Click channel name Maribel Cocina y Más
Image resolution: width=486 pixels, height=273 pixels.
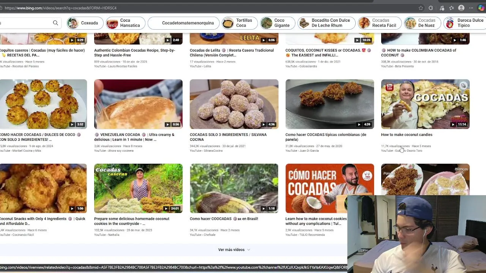tap(27, 151)
